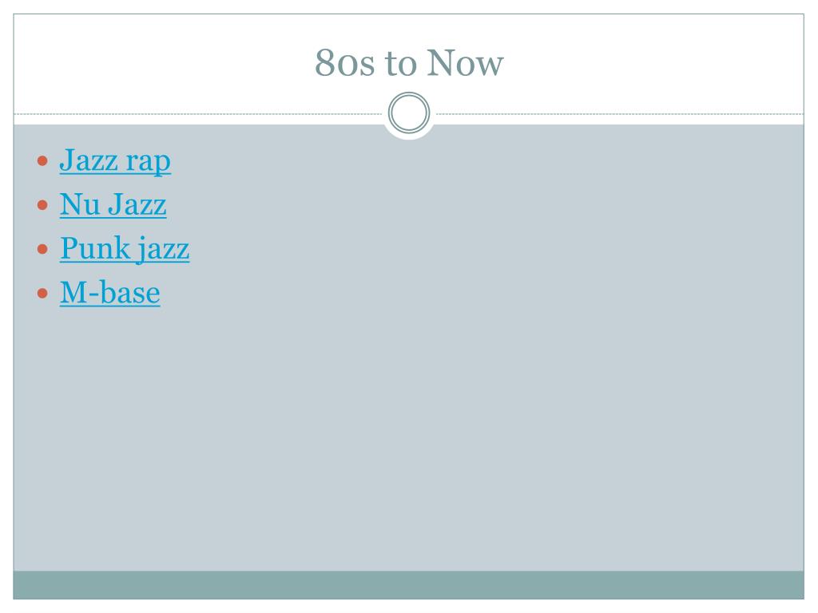Click the empty gray content area below M-base
Screen dimensions: 818x613
408,438
